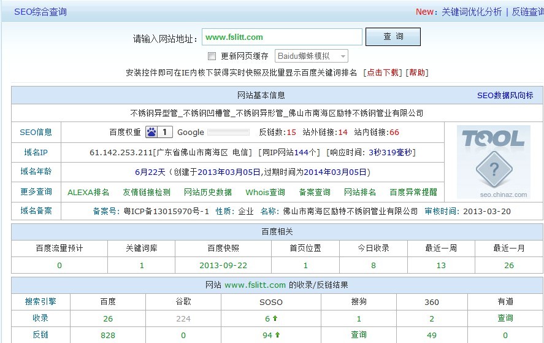
Task: Click the 反链数 value 15
Action: coord(291,133)
